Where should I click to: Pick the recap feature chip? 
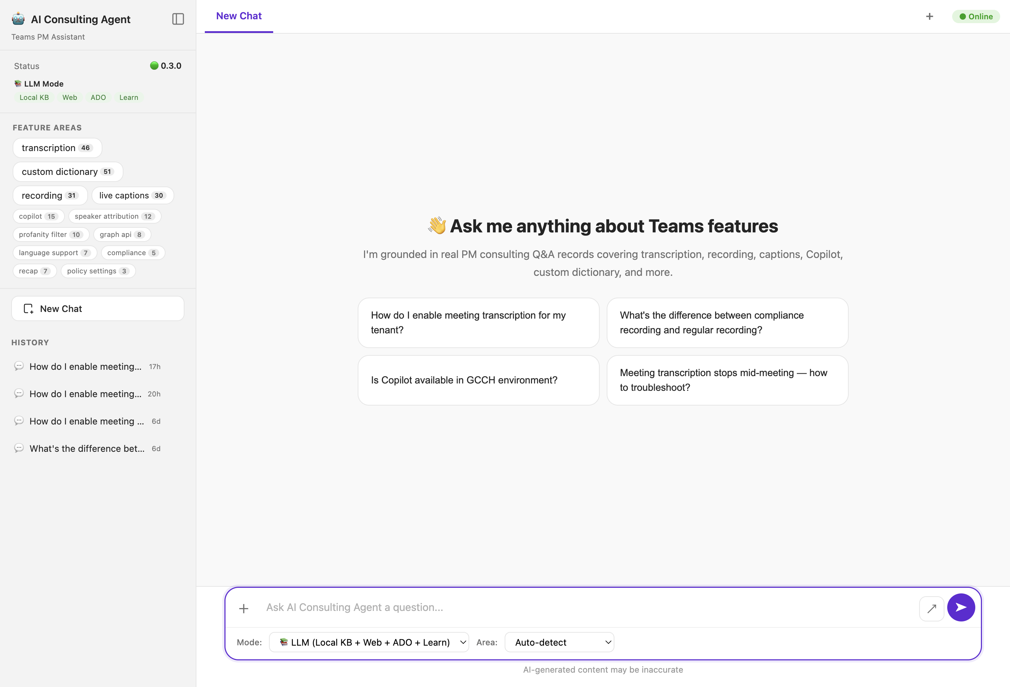35,271
